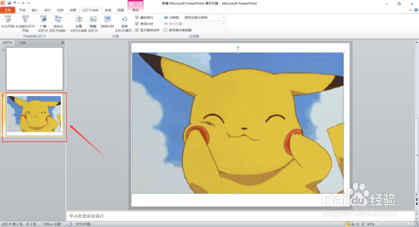419x227 pixels.
Task: Select the Slides (幻灯片) pane tab
Action: click(8, 43)
